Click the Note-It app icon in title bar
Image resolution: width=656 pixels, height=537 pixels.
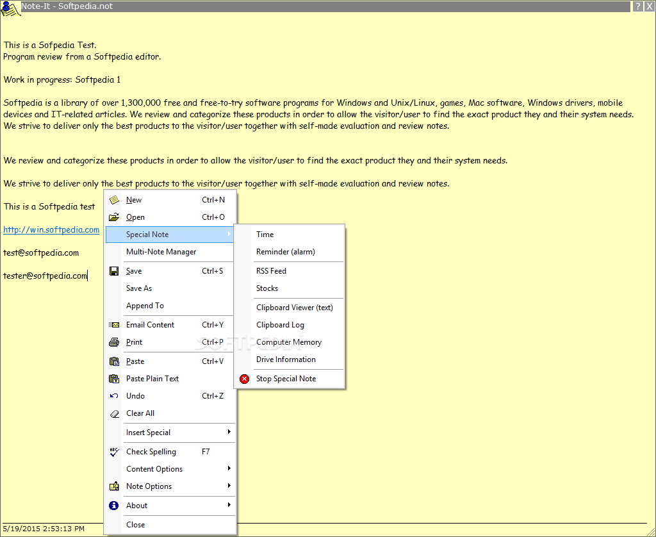[10, 8]
